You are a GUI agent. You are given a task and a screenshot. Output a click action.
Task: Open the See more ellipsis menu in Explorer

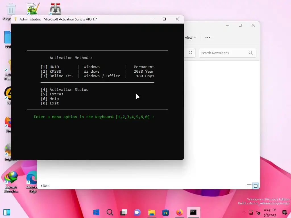208,38
